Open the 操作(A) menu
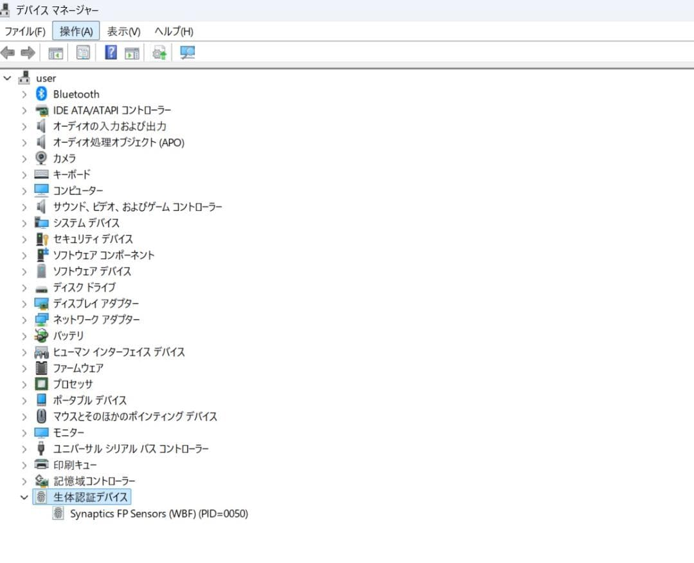Screen dimensions: 694x563 click(x=75, y=31)
